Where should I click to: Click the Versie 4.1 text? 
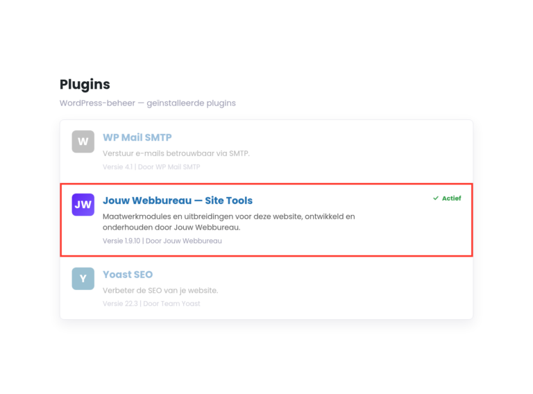coord(117,167)
